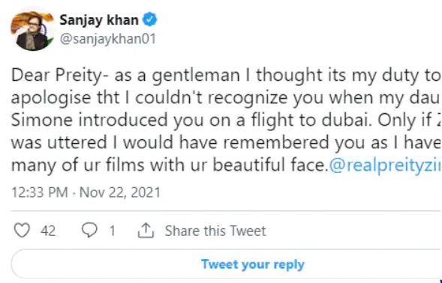Click the Share this Tweet label
This screenshot has height=283, width=442.
tap(215, 231)
